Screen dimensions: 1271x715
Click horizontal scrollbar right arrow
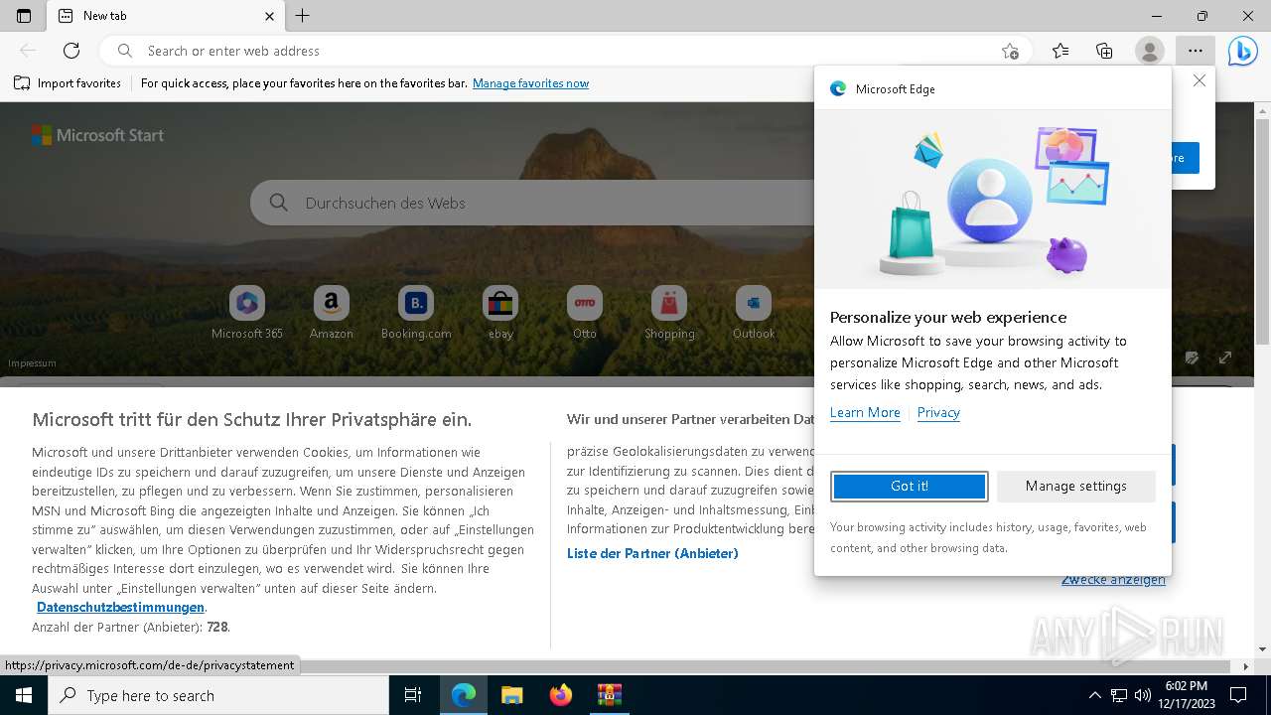[1246, 666]
